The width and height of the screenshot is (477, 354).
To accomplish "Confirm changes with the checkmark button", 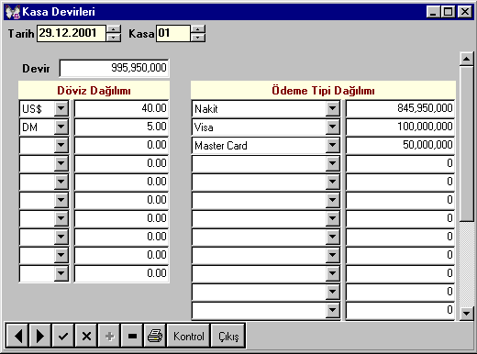I will 63,337.
